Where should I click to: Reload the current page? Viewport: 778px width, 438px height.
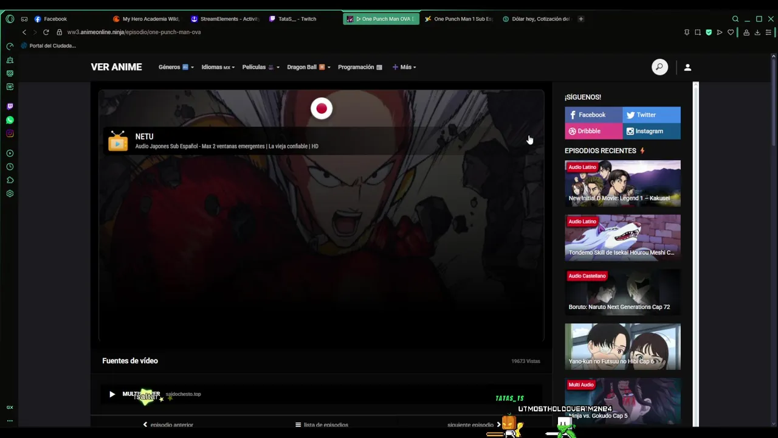click(46, 32)
